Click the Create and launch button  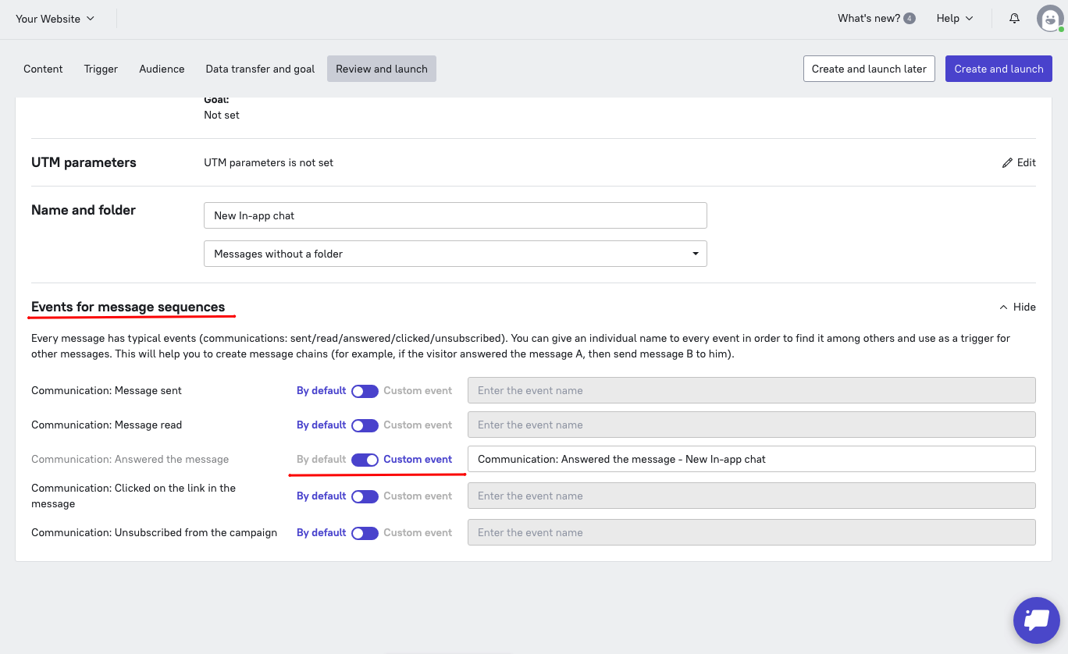click(999, 69)
